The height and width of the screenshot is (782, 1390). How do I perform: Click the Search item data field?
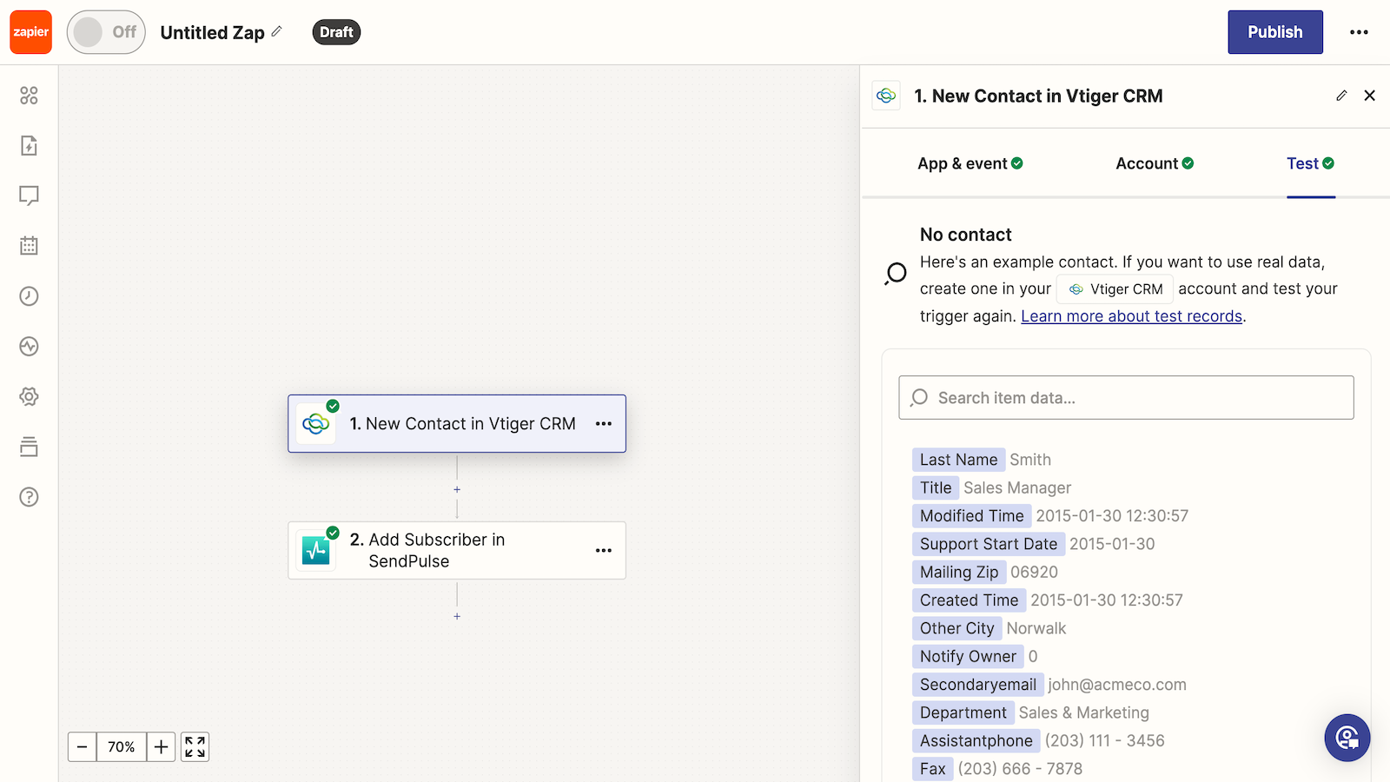pos(1126,398)
